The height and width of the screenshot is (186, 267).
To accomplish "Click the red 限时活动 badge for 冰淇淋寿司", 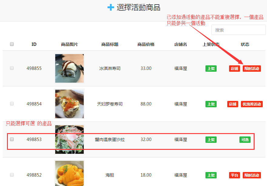I will pyautogui.click(x=252, y=69).
